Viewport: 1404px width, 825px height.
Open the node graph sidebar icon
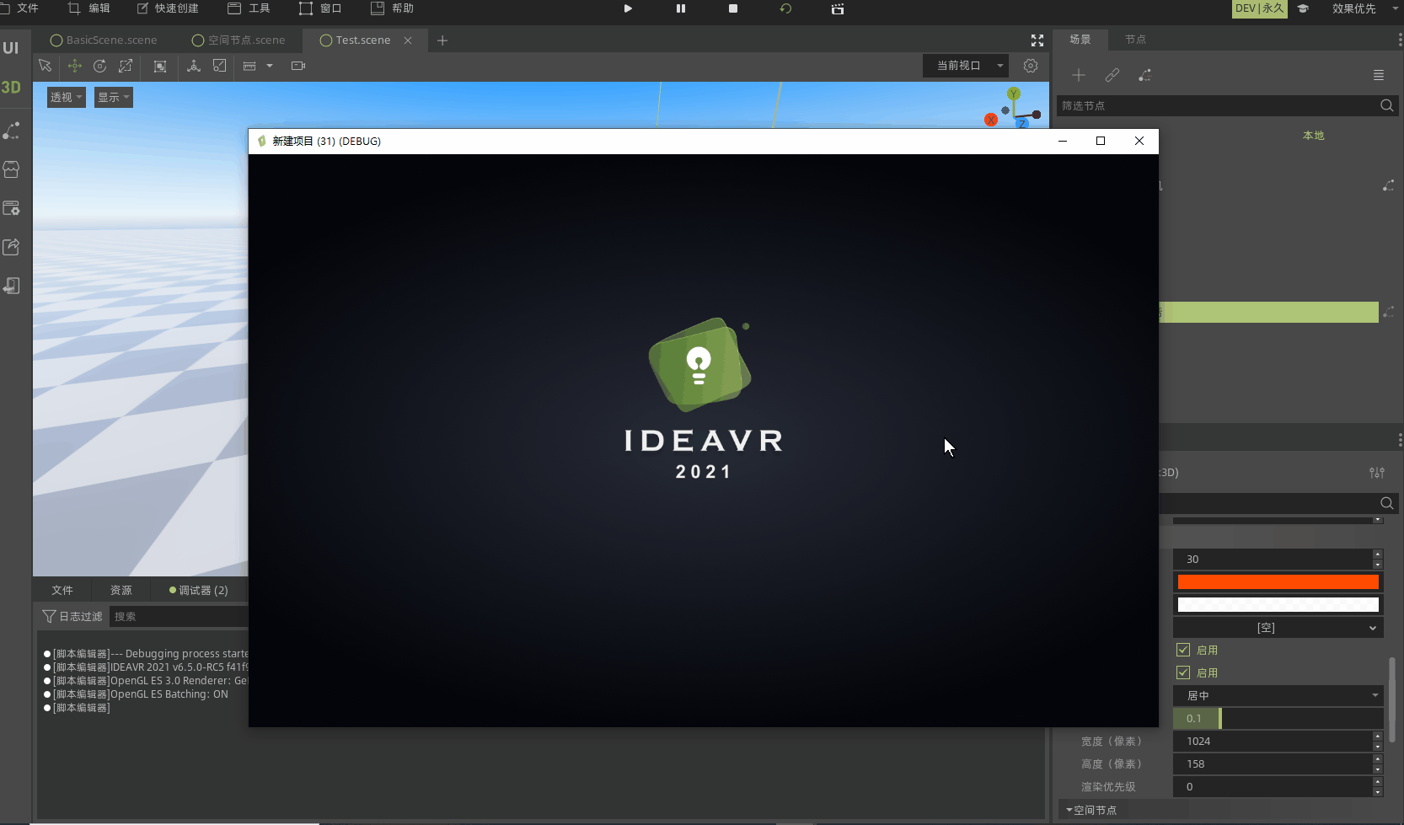(11, 131)
